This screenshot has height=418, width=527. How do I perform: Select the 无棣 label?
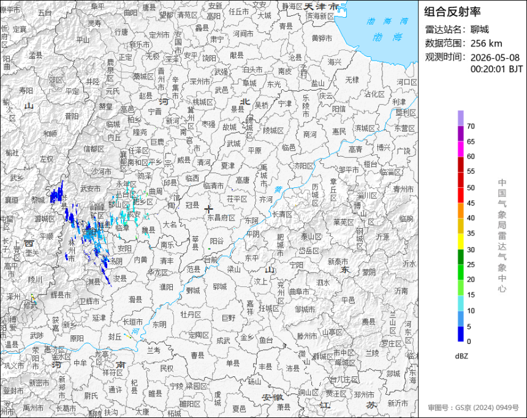(x=352, y=80)
